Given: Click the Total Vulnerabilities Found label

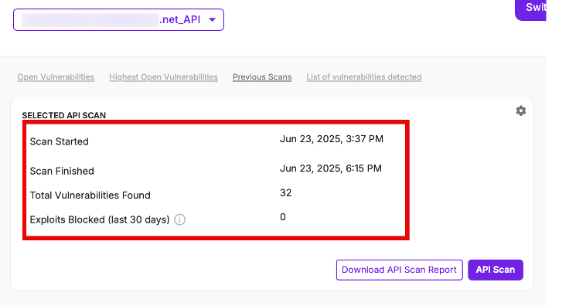Looking at the screenshot, I should [x=90, y=195].
